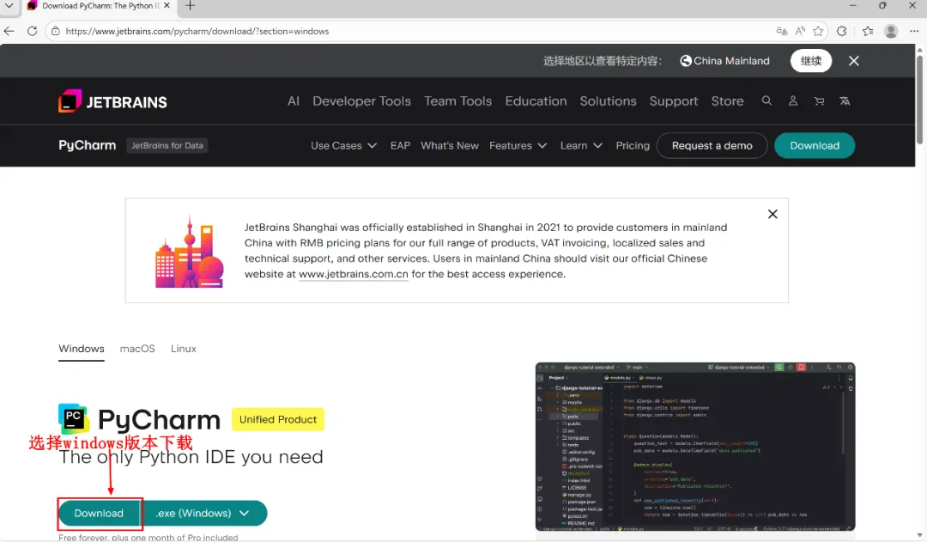Screen dimensions: 927x542
Task: Close the JetBrains Shanghai notice
Action: (x=772, y=214)
